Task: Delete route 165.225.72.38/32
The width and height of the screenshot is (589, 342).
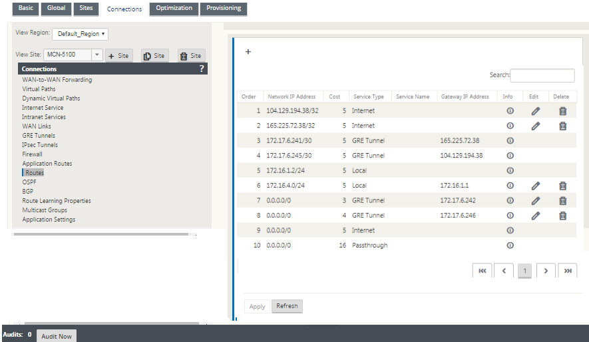Action: (x=562, y=126)
